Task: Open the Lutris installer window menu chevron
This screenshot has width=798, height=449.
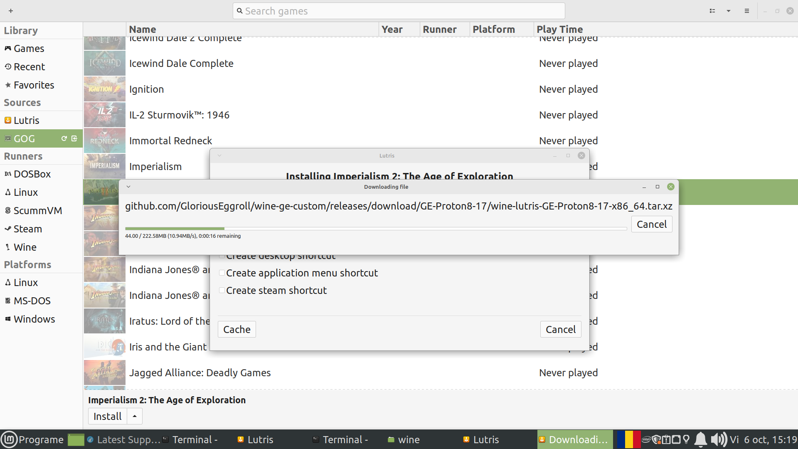Action: coord(219,155)
